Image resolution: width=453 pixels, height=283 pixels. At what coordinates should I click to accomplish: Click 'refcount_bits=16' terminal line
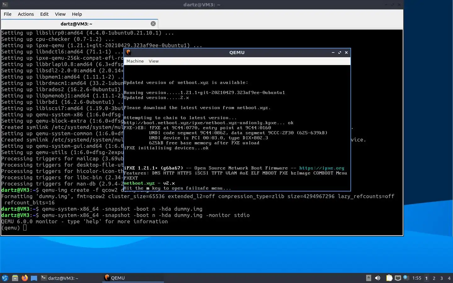[29, 203]
